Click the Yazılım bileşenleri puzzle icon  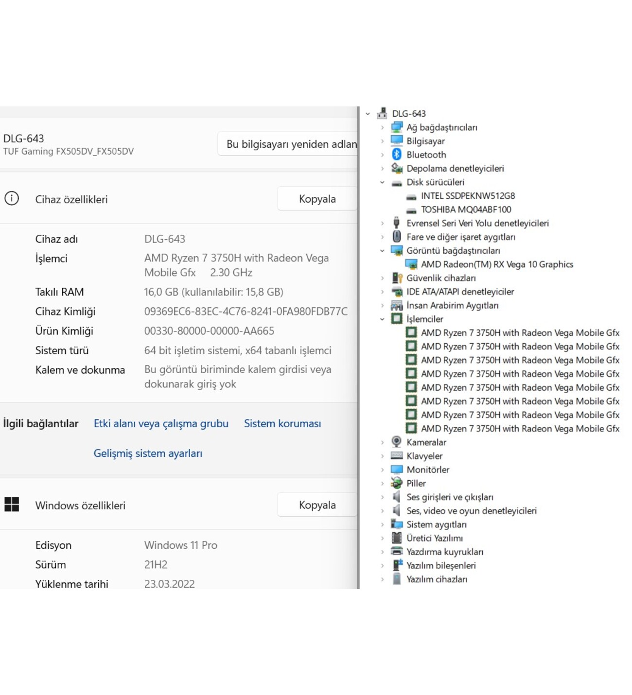pyautogui.click(x=397, y=565)
